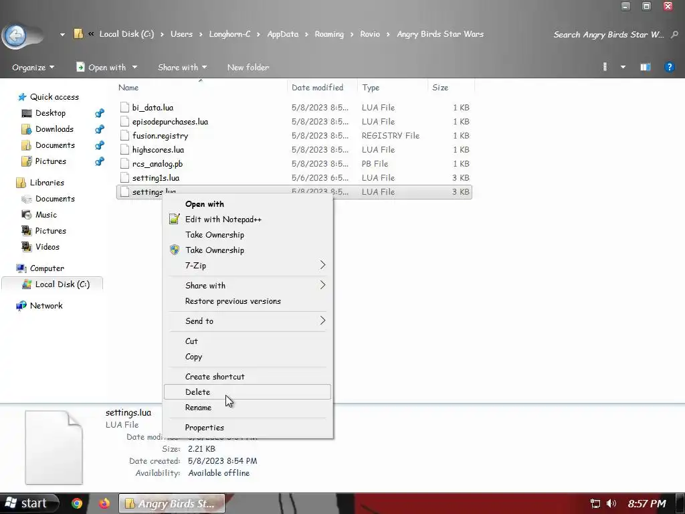Select Create shortcut
This screenshot has height=514, width=685.
pyautogui.click(x=248, y=376)
